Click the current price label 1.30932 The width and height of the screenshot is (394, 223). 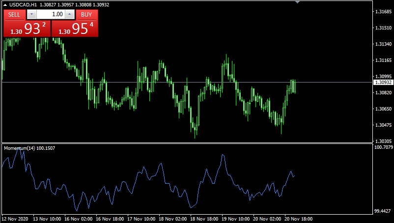click(383, 83)
